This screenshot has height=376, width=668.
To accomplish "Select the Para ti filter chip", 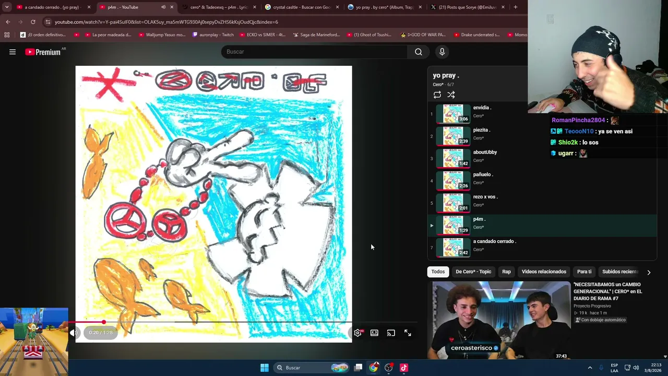I will click(584, 272).
